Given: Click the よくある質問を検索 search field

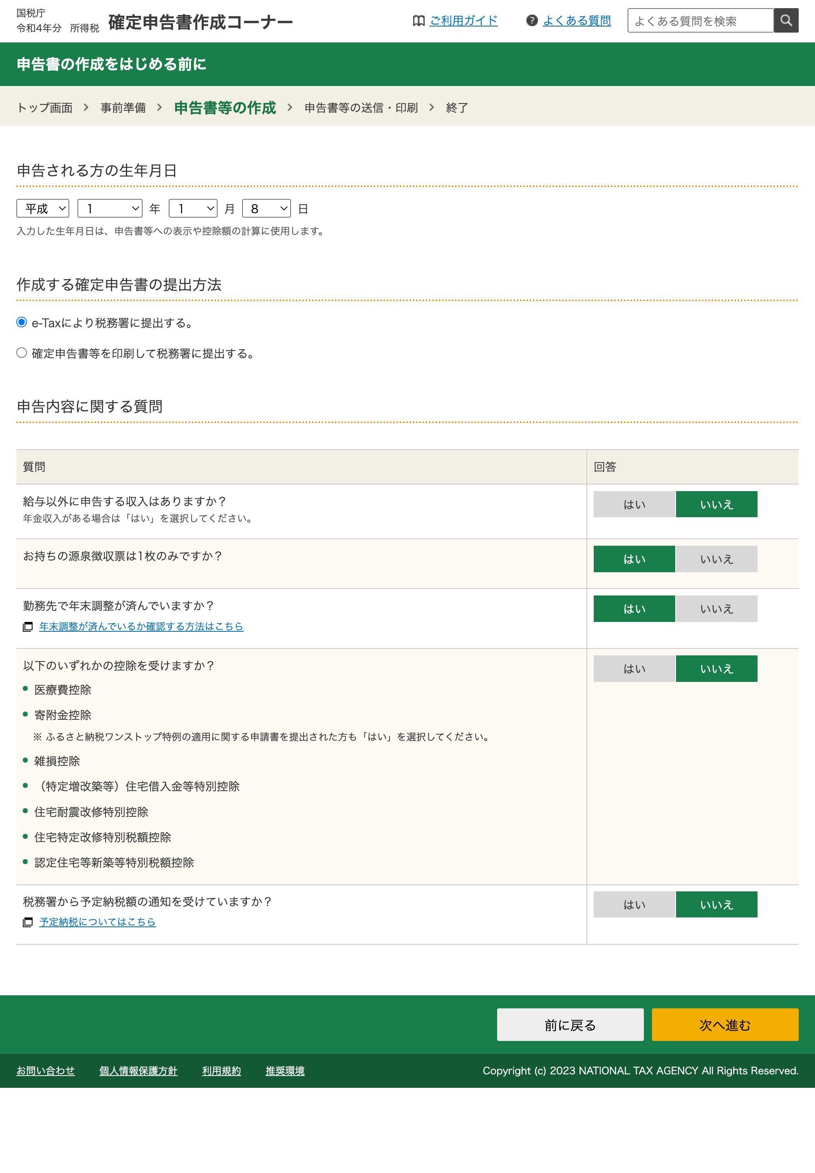Looking at the screenshot, I should [x=700, y=21].
